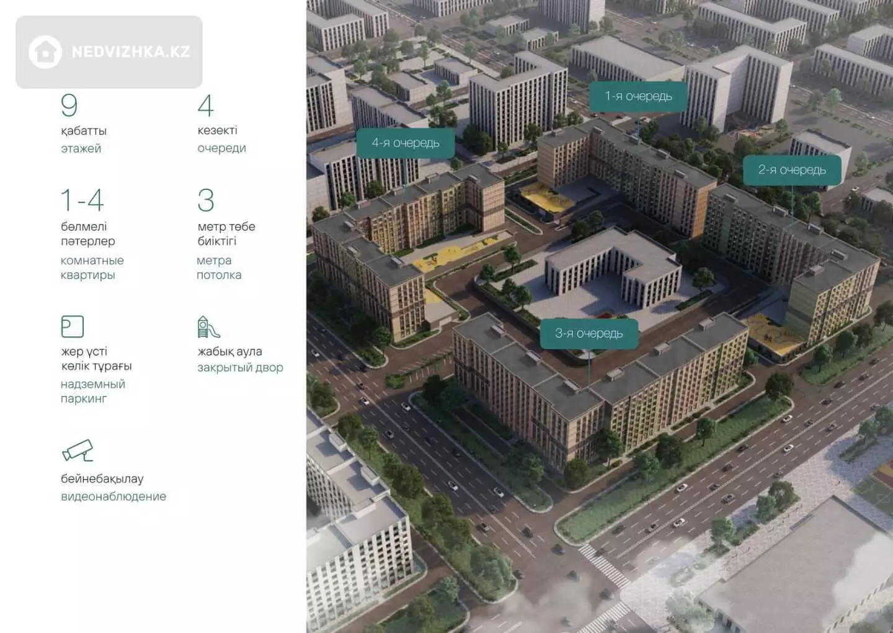The image size is (893, 633).
Task: Click the parking P icon
Action: [x=72, y=326]
